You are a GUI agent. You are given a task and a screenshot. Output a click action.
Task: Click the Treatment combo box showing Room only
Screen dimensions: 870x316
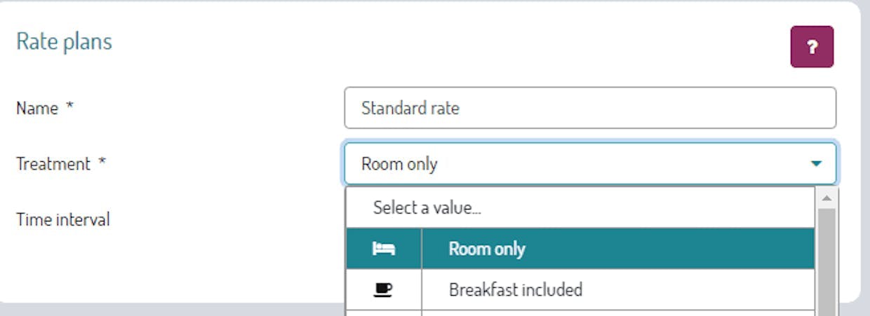coord(590,164)
